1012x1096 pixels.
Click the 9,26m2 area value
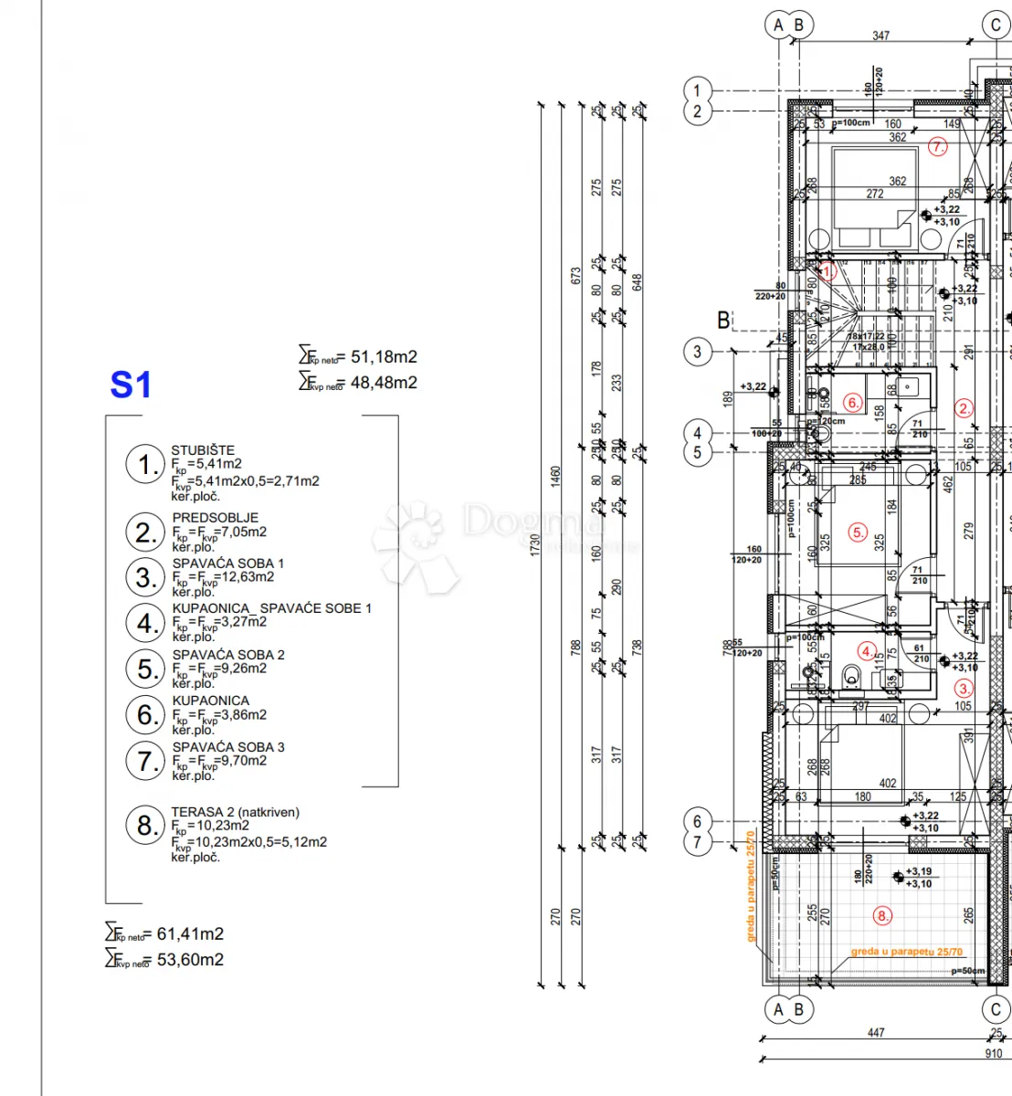pyautogui.click(x=243, y=668)
